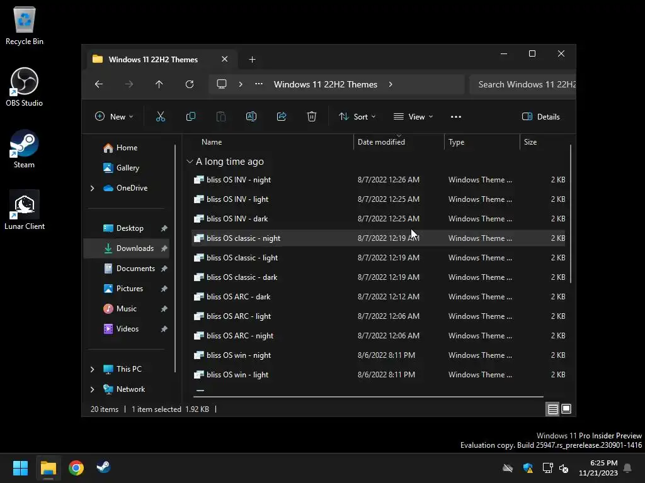Click the Windows 11 22H2 Themes breadcrumb
Viewport: 645px width, 483px height.
[x=326, y=84]
